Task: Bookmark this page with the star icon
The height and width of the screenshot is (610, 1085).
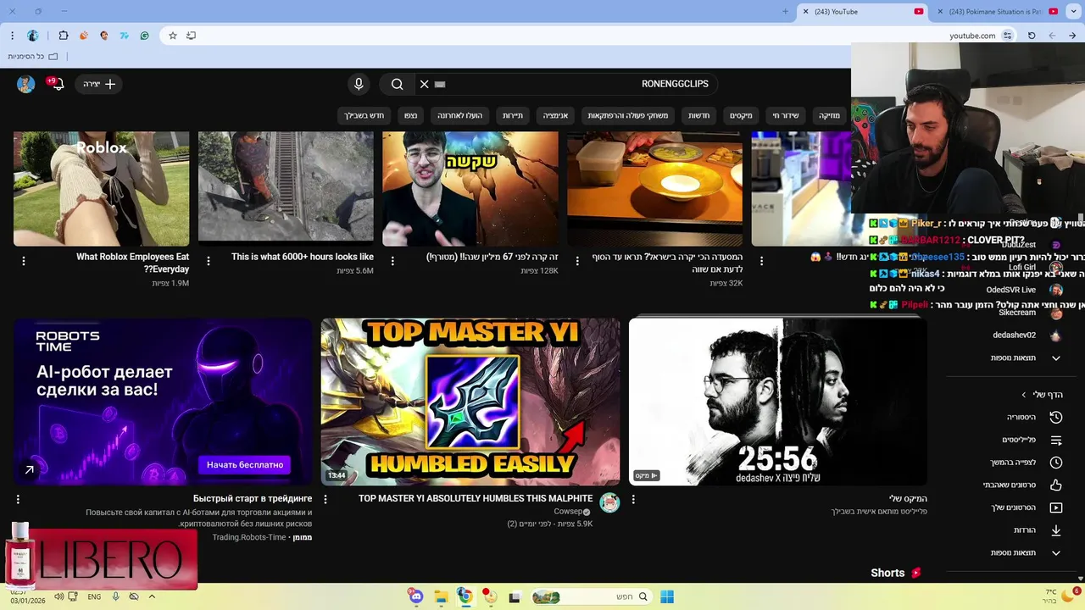Action: tap(172, 36)
